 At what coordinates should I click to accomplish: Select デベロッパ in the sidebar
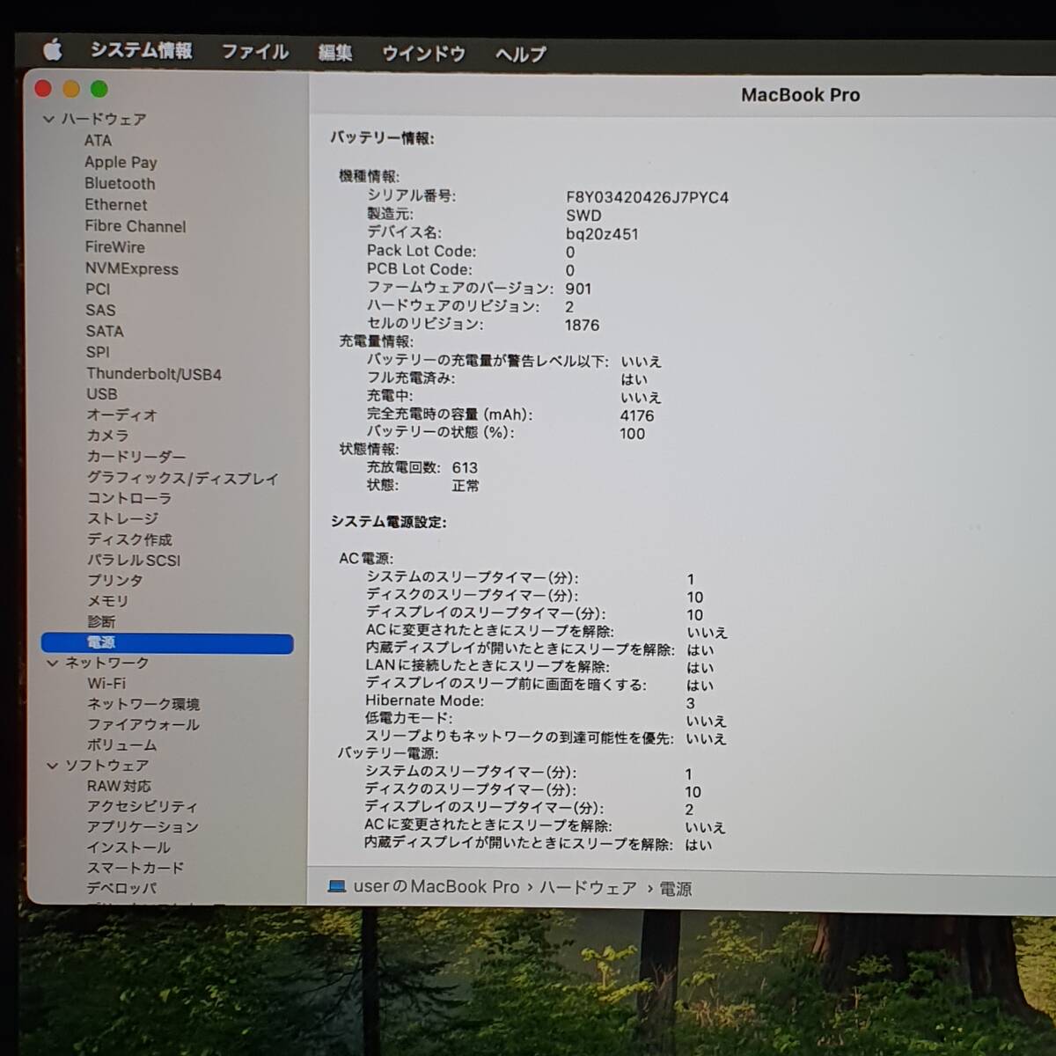point(121,888)
